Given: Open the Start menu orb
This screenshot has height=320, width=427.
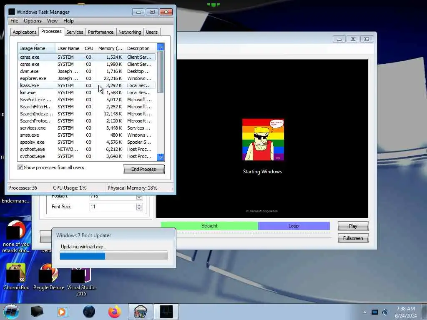Looking at the screenshot, I should 11,312.
